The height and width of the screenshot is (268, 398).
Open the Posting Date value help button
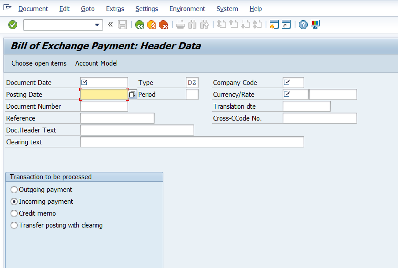pyautogui.click(x=132, y=95)
